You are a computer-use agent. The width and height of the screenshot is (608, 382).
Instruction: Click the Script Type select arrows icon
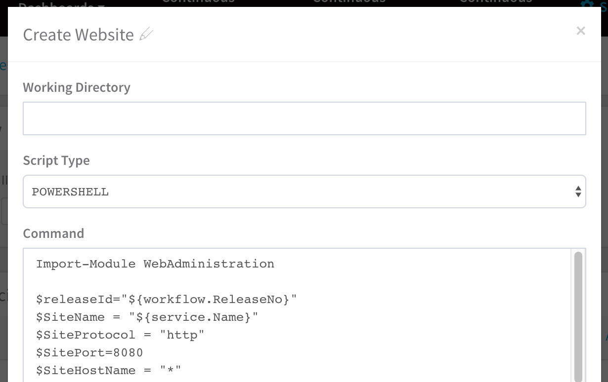click(578, 191)
